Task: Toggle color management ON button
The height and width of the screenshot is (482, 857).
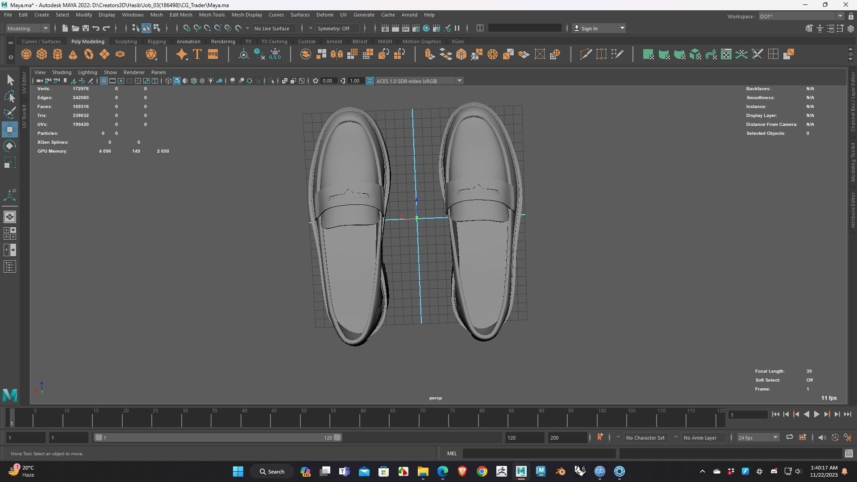Action: click(x=370, y=81)
